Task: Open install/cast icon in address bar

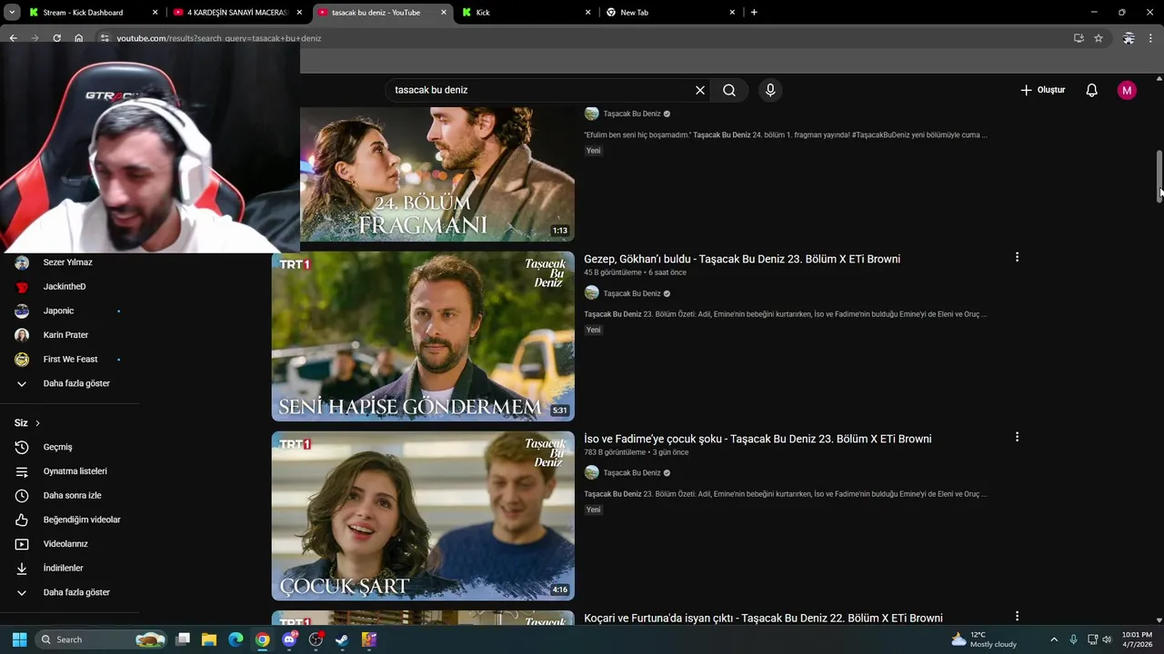Action: point(1079,38)
